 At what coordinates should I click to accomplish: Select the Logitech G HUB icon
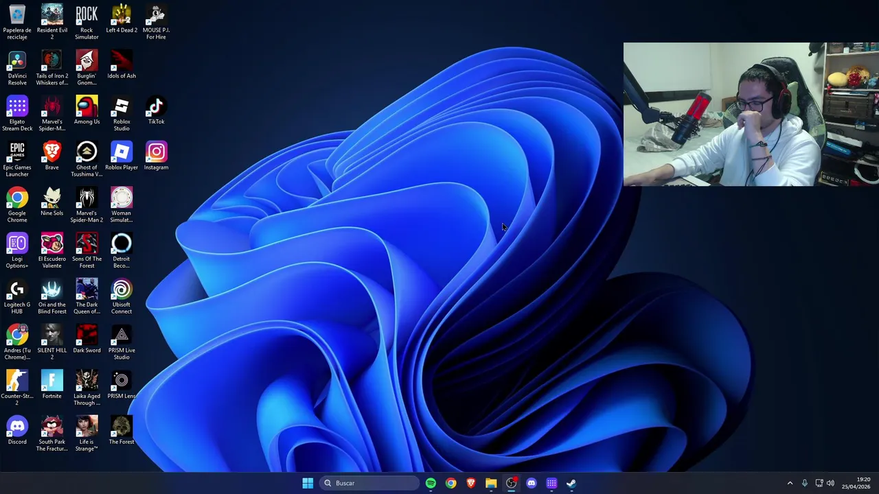coord(17,296)
